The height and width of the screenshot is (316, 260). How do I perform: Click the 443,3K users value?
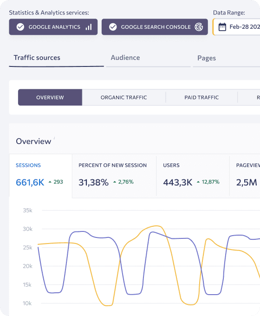point(178,182)
